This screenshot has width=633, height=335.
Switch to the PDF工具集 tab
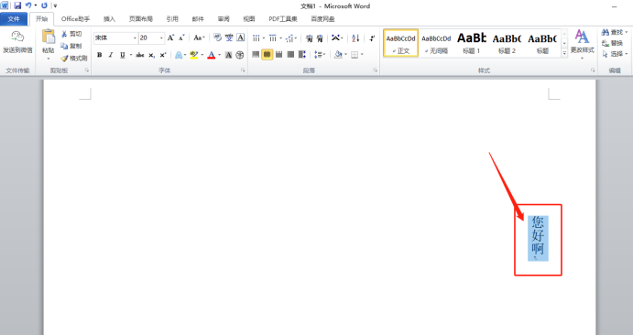(283, 19)
